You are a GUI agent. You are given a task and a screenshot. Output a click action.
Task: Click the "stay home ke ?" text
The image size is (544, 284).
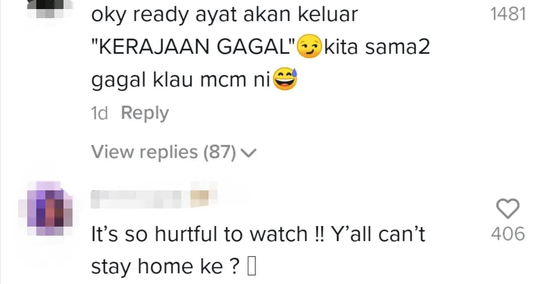tap(165, 267)
